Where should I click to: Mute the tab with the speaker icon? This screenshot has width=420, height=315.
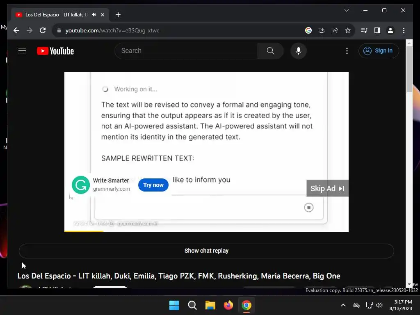click(94, 15)
